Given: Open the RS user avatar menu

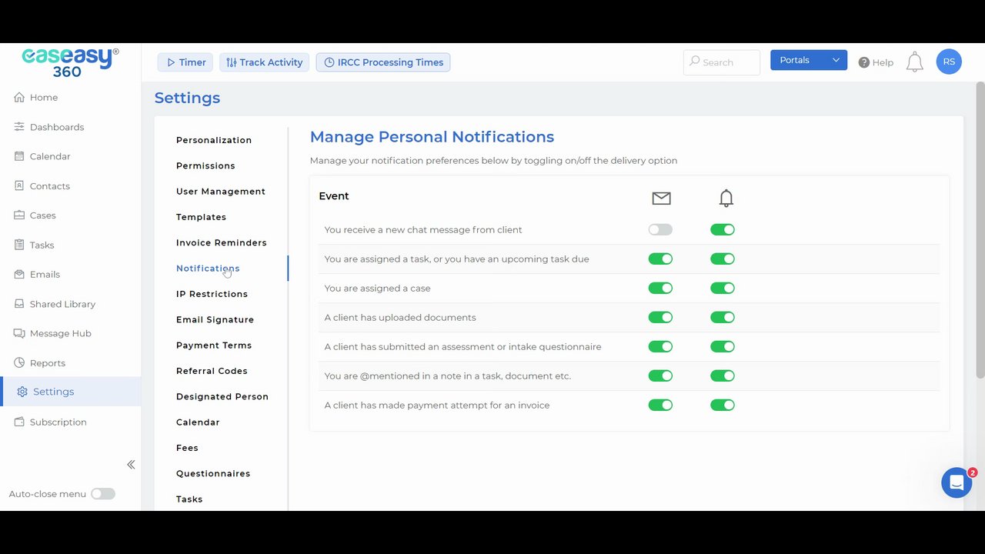Looking at the screenshot, I should [x=949, y=62].
